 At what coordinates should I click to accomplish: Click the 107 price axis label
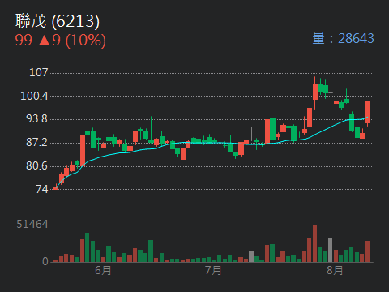tap(38, 72)
